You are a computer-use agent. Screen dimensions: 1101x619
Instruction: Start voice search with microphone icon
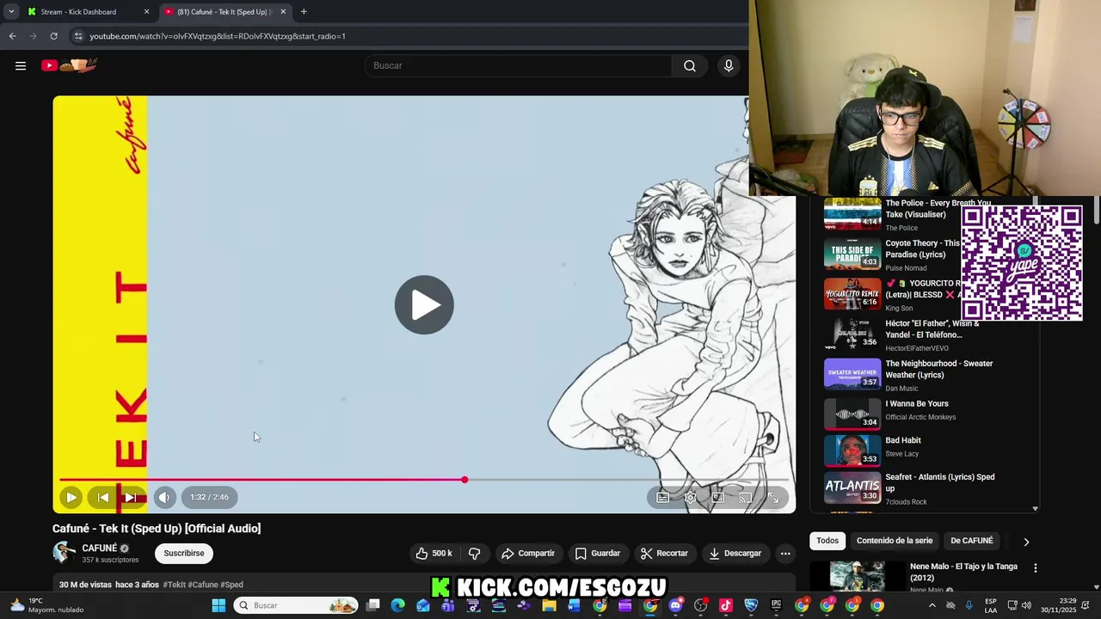click(729, 65)
